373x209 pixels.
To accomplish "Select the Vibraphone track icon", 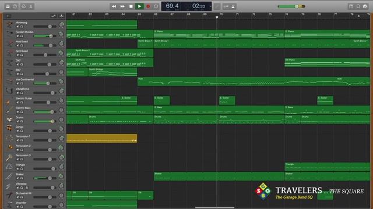I will [9, 91].
